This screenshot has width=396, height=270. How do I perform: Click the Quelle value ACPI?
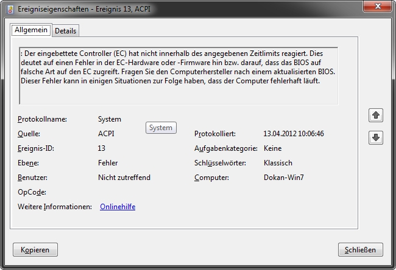click(106, 134)
